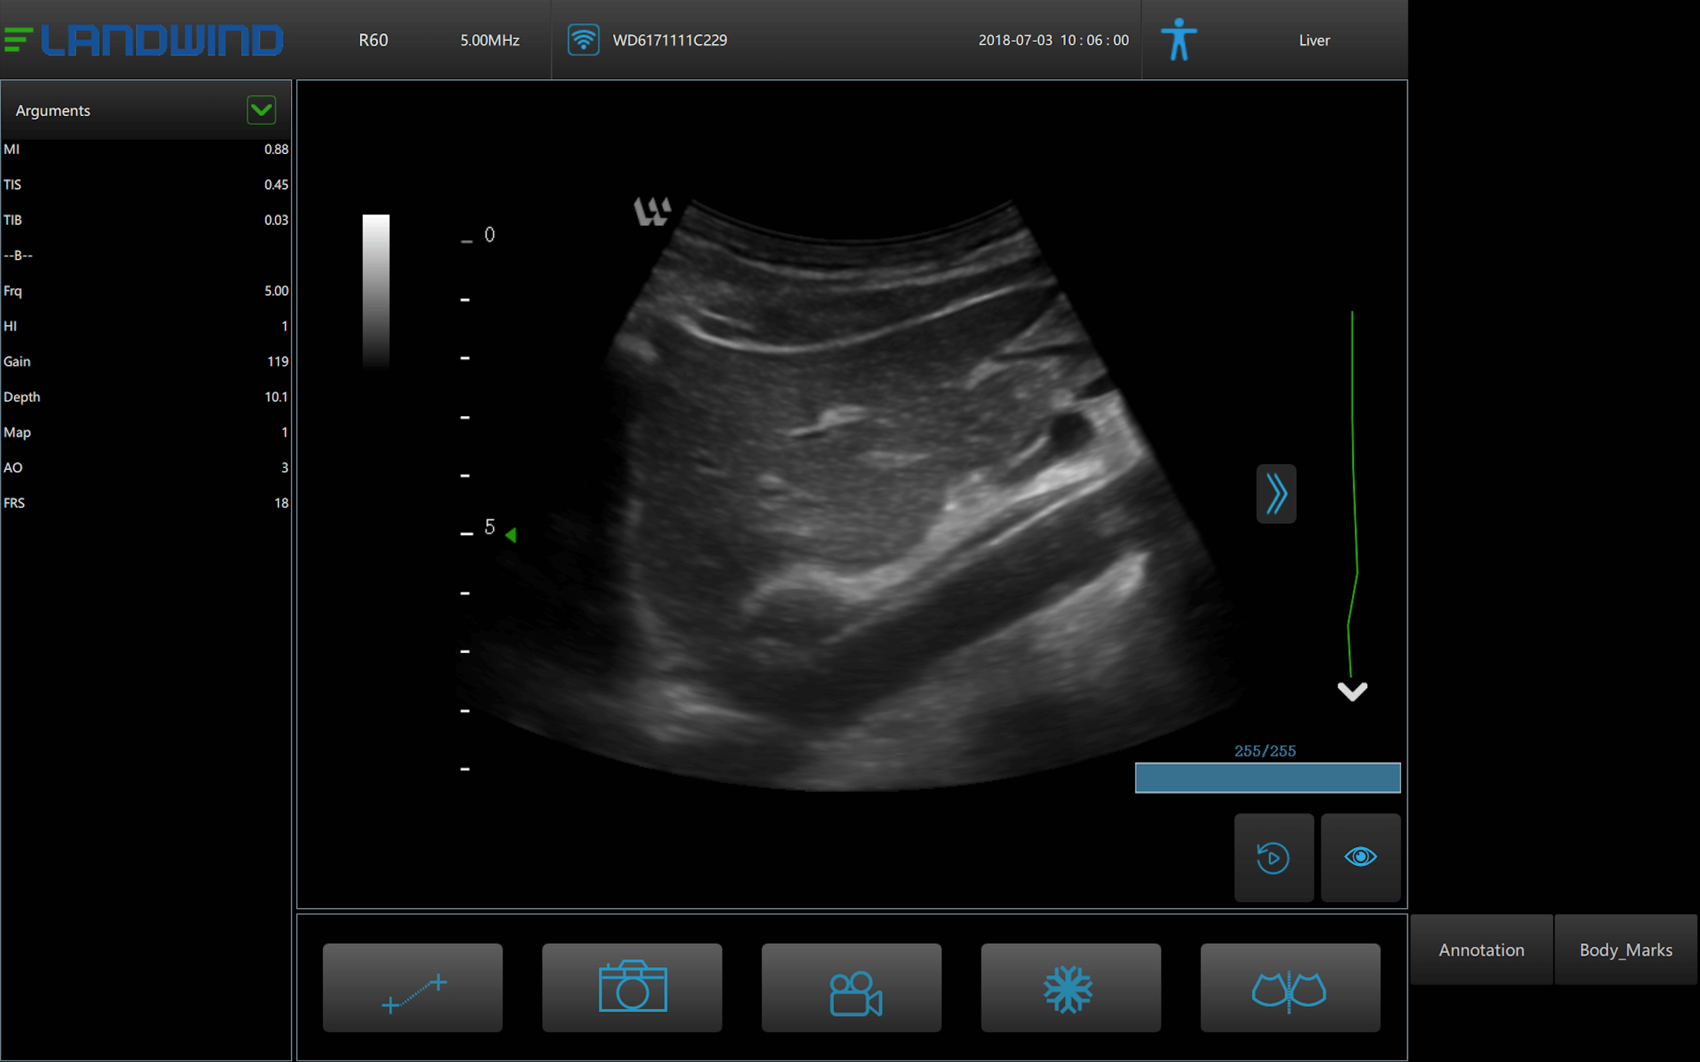Click the 5.00MHz frequency in header

489,40
